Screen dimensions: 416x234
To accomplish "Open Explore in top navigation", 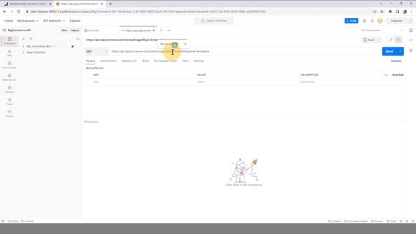I will coord(75,21).
